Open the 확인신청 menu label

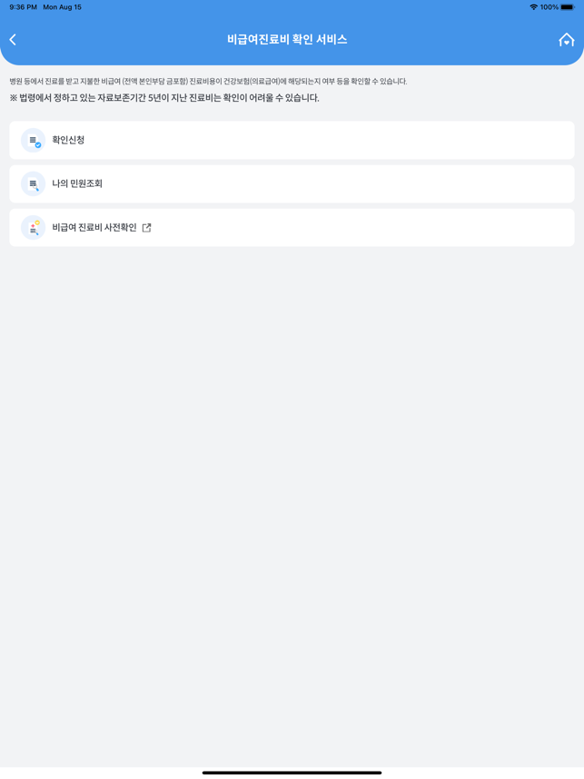click(68, 140)
